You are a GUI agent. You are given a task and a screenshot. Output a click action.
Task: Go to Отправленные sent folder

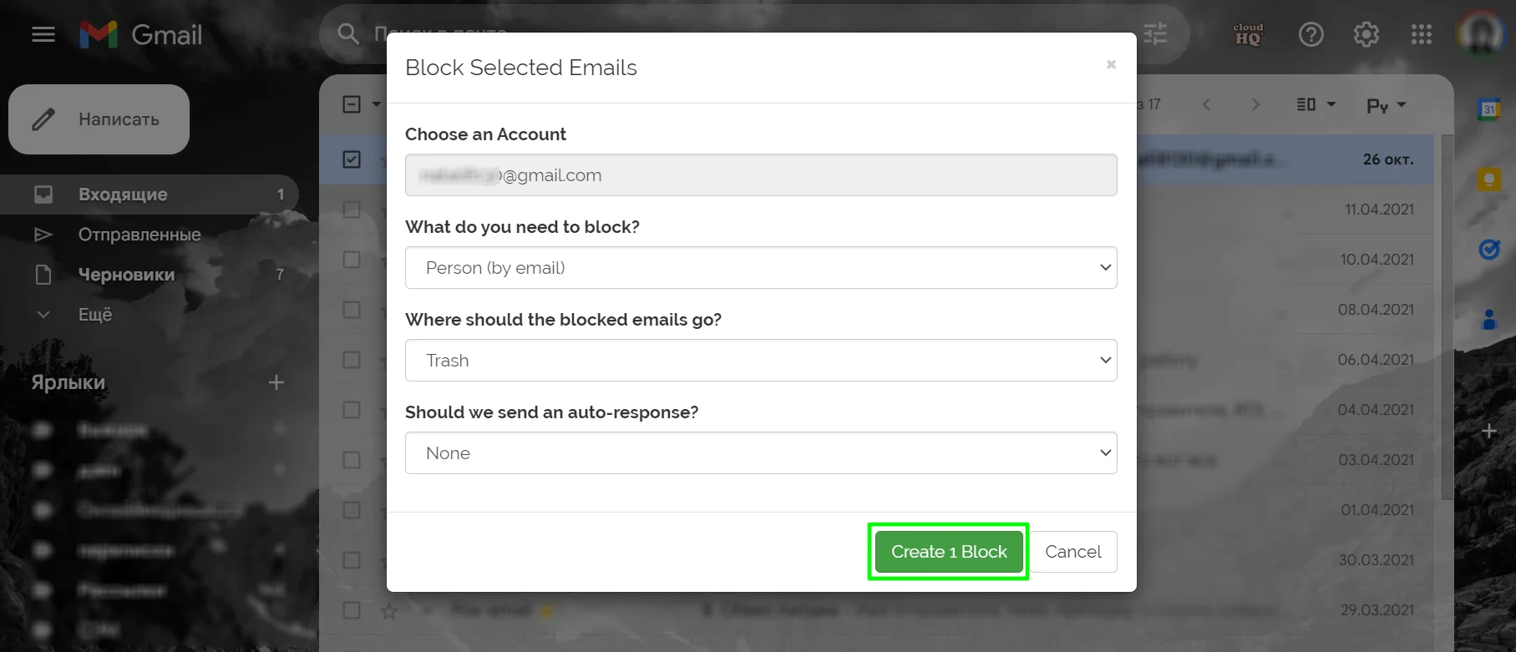click(x=139, y=235)
